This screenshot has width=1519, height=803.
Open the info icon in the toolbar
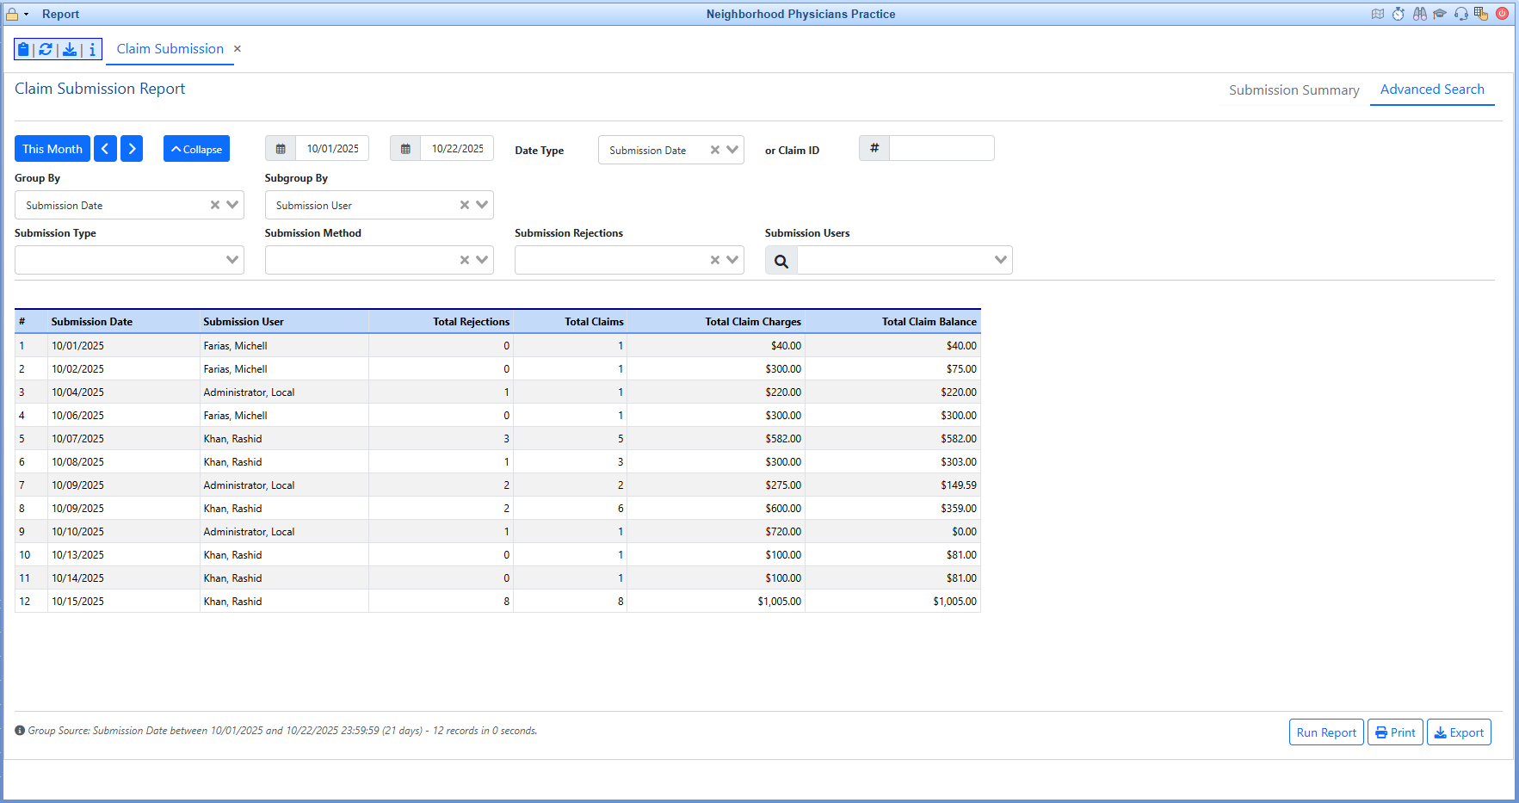(x=92, y=50)
